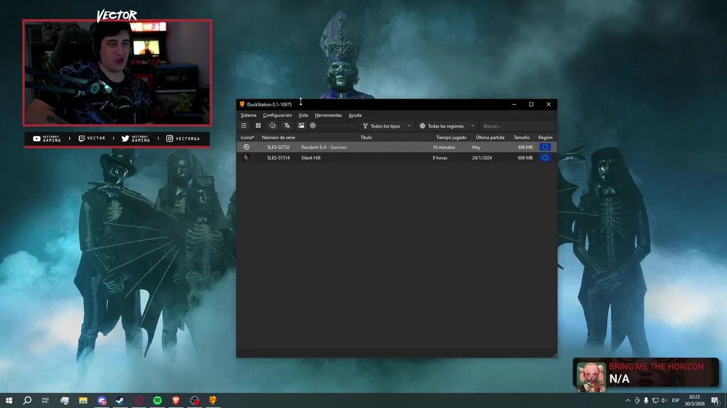The width and height of the screenshot is (727, 408).
Task: Sort by the Icono column header
Action: [247, 137]
